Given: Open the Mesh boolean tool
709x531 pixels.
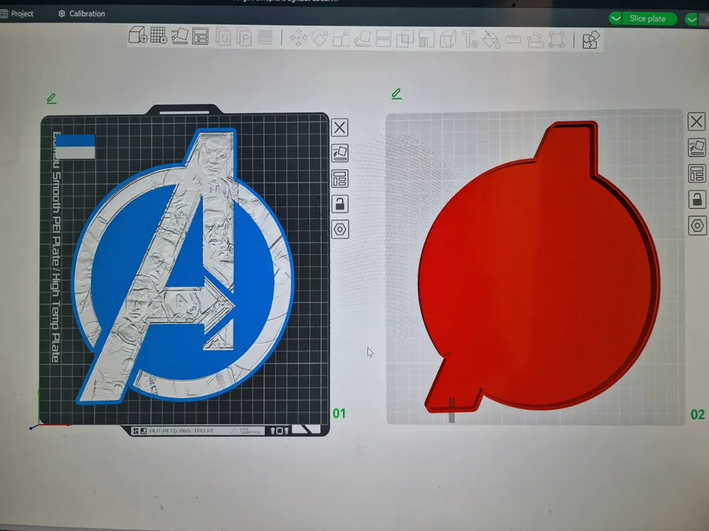Looking at the screenshot, I should click(405, 39).
